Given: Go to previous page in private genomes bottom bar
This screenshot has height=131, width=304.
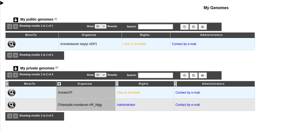Looking at the screenshot, I should point(10,116).
